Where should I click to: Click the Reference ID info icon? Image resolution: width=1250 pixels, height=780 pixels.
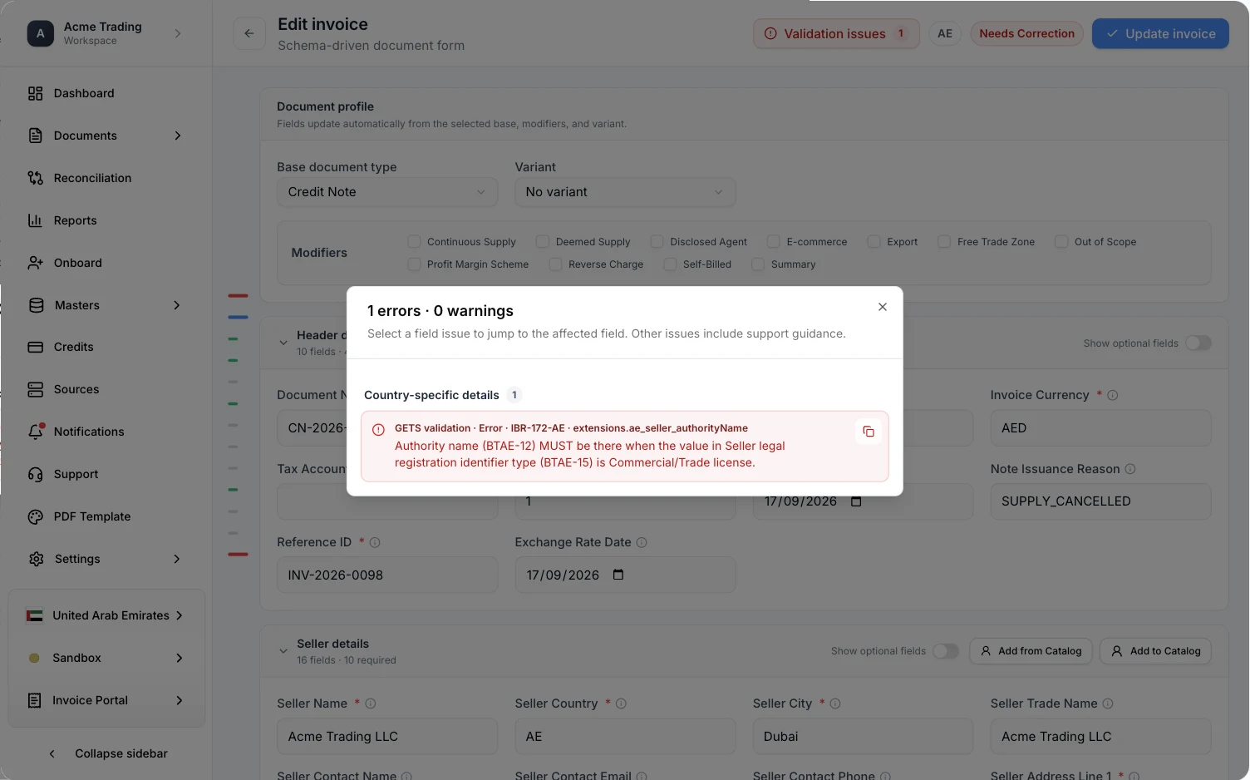[x=375, y=542]
